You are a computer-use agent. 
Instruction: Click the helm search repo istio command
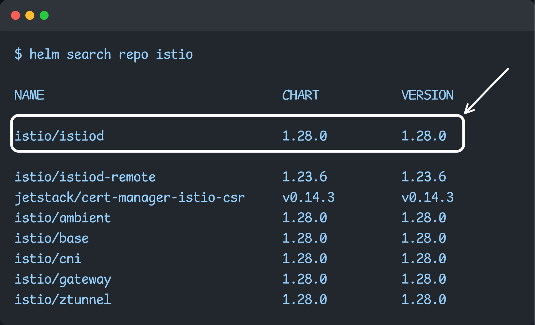104,54
